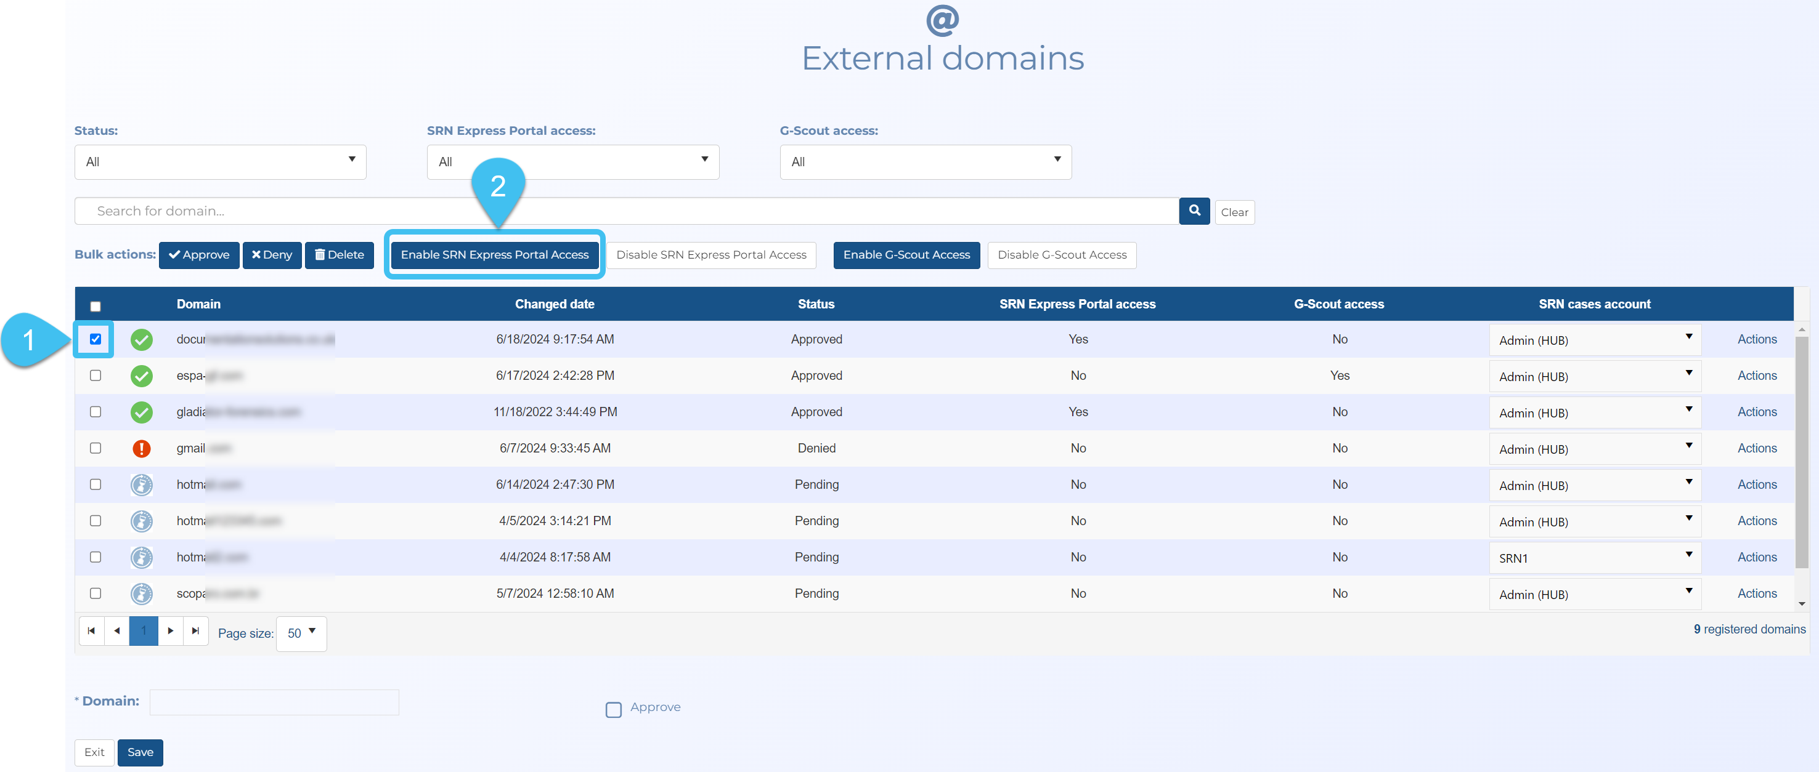Click pending status icon in scopa row

coord(141,593)
